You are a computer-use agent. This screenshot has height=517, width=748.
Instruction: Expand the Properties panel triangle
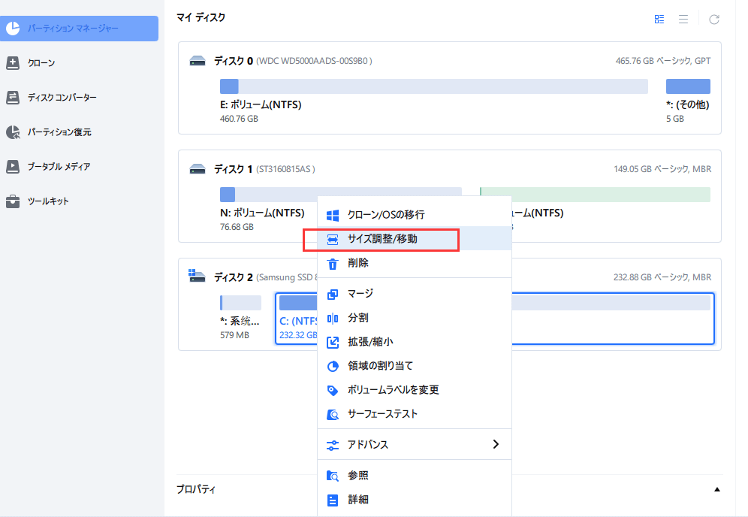tap(716, 489)
